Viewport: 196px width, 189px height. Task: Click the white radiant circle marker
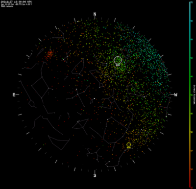tap(118, 60)
